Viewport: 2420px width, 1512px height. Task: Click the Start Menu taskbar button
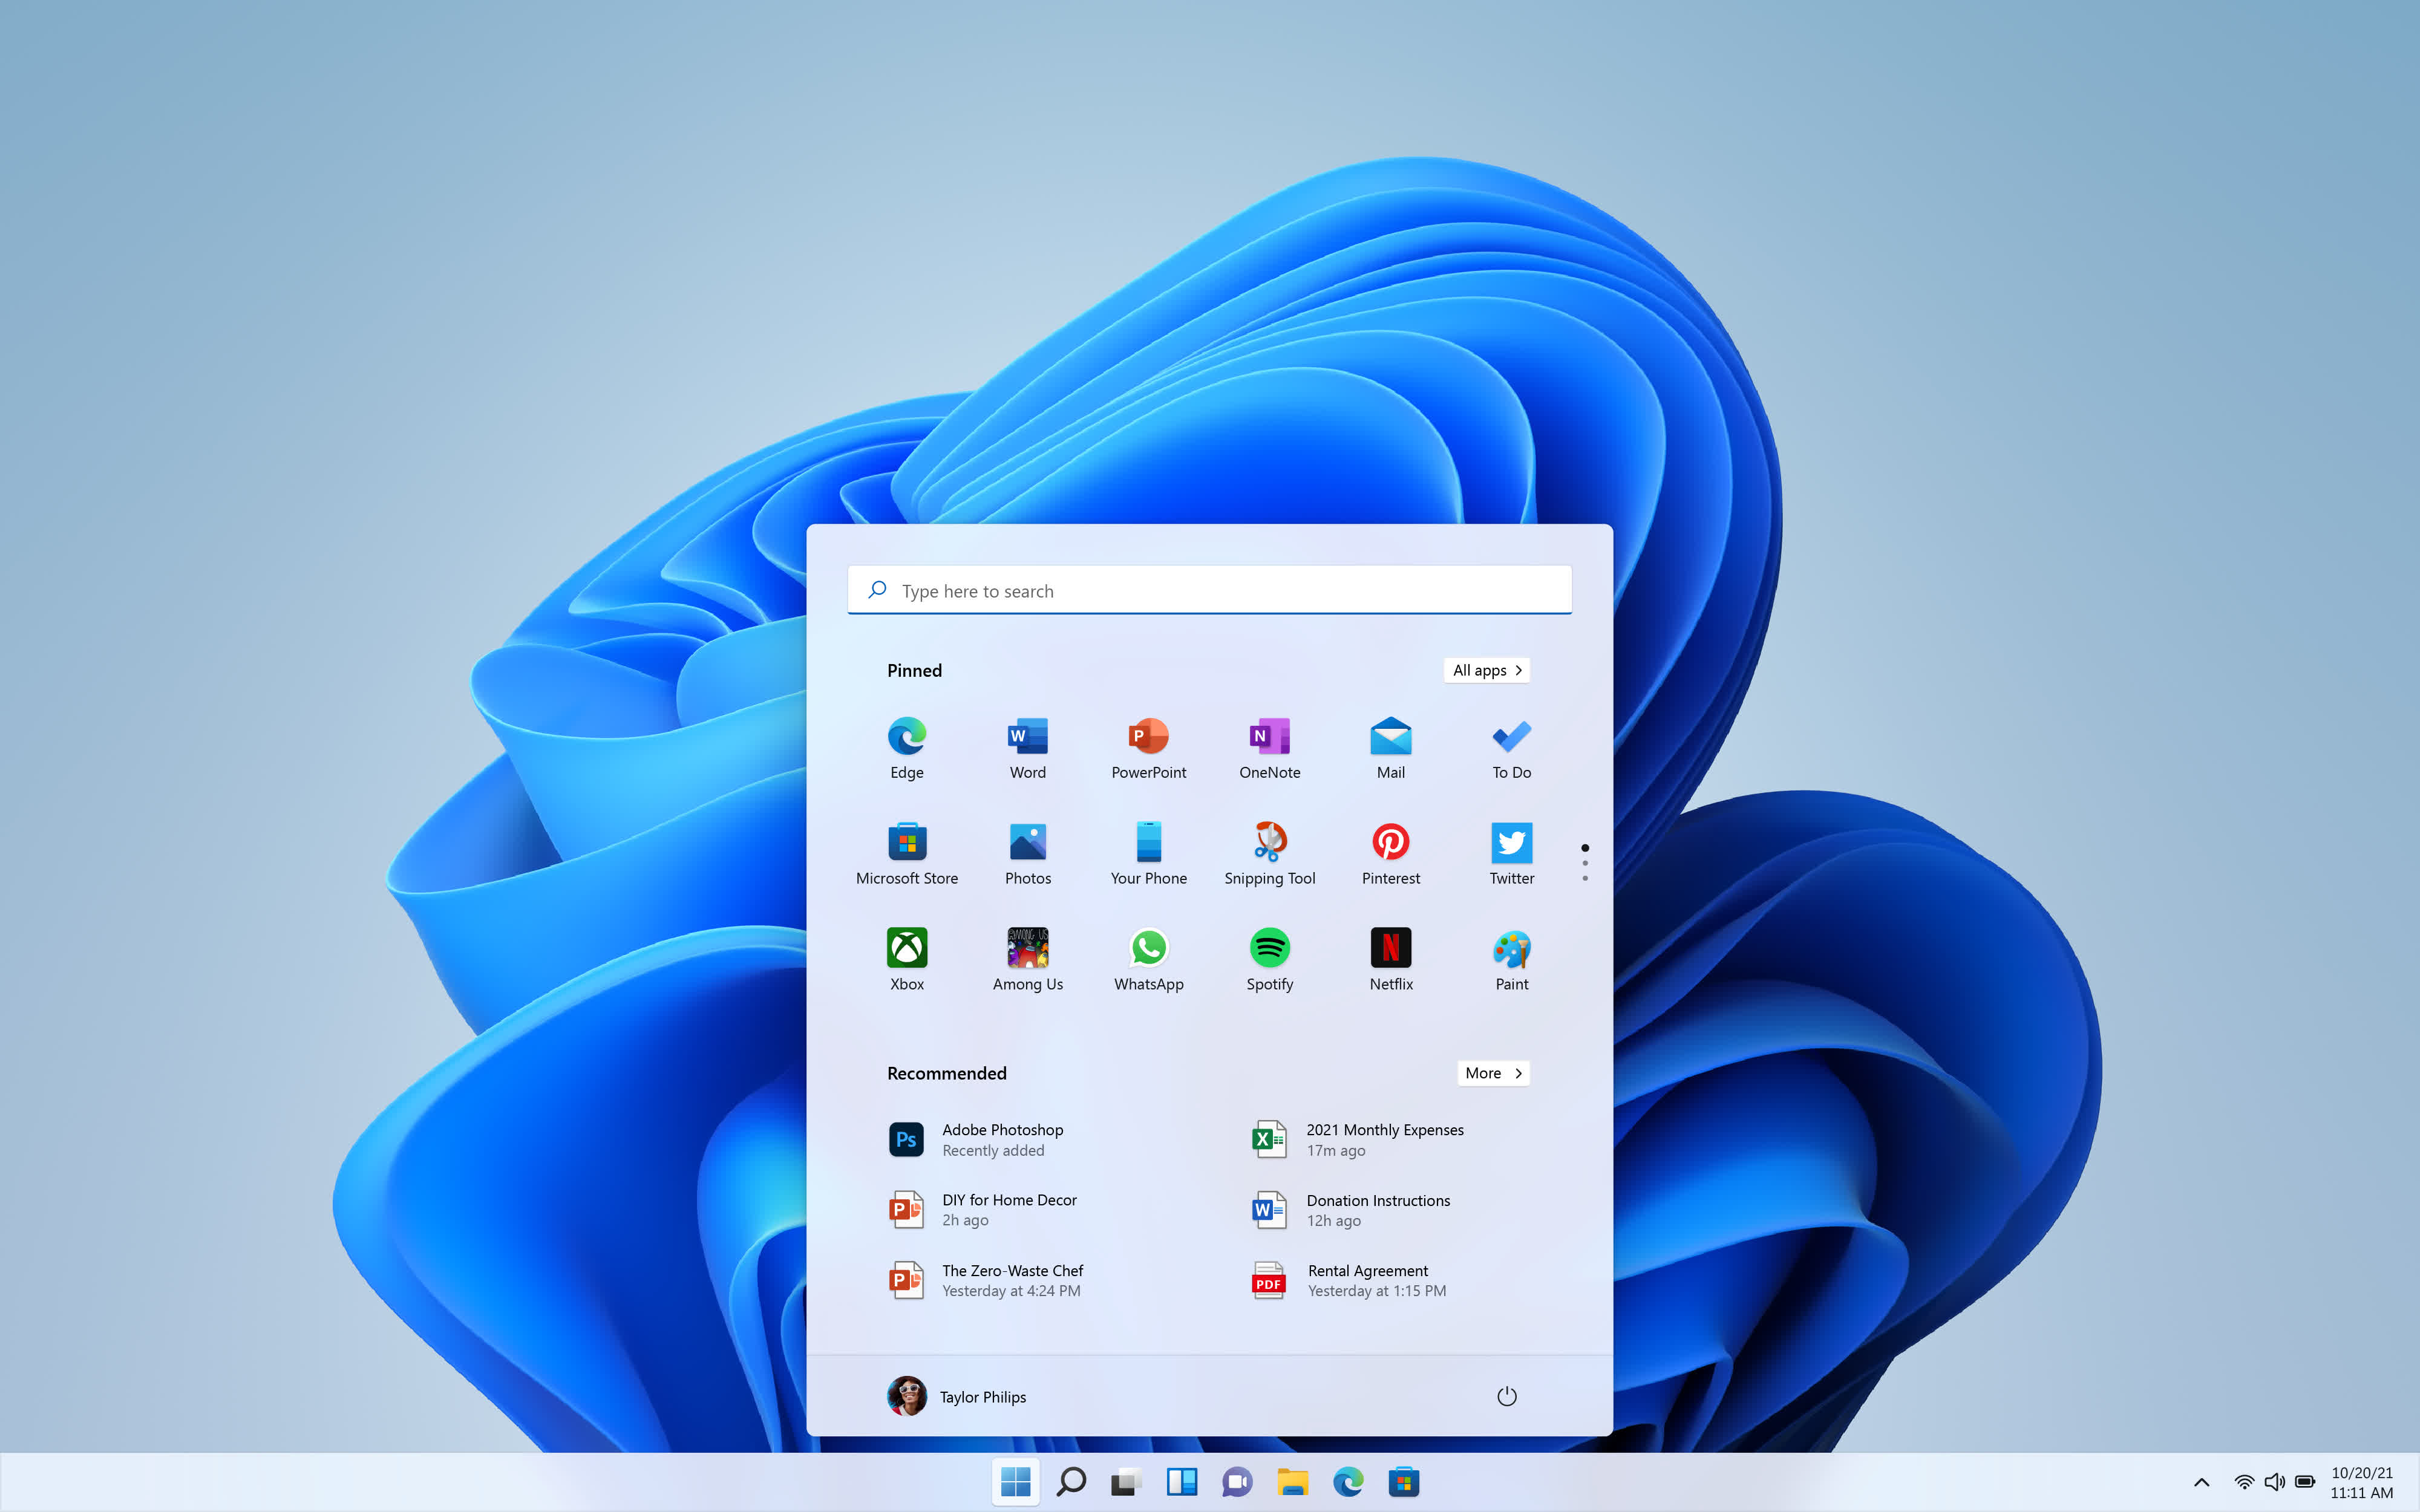click(1016, 1482)
